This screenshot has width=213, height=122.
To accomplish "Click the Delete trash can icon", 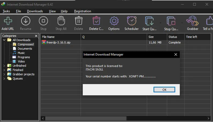I will click(79, 21).
